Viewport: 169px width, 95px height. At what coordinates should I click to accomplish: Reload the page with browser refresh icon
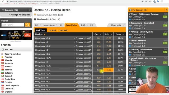tap(3, 1)
